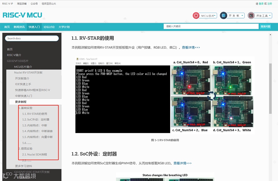This screenshot has width=278, height=181.
Task: Click 查看详情 link under section 1.1
Action: tap(191, 48)
